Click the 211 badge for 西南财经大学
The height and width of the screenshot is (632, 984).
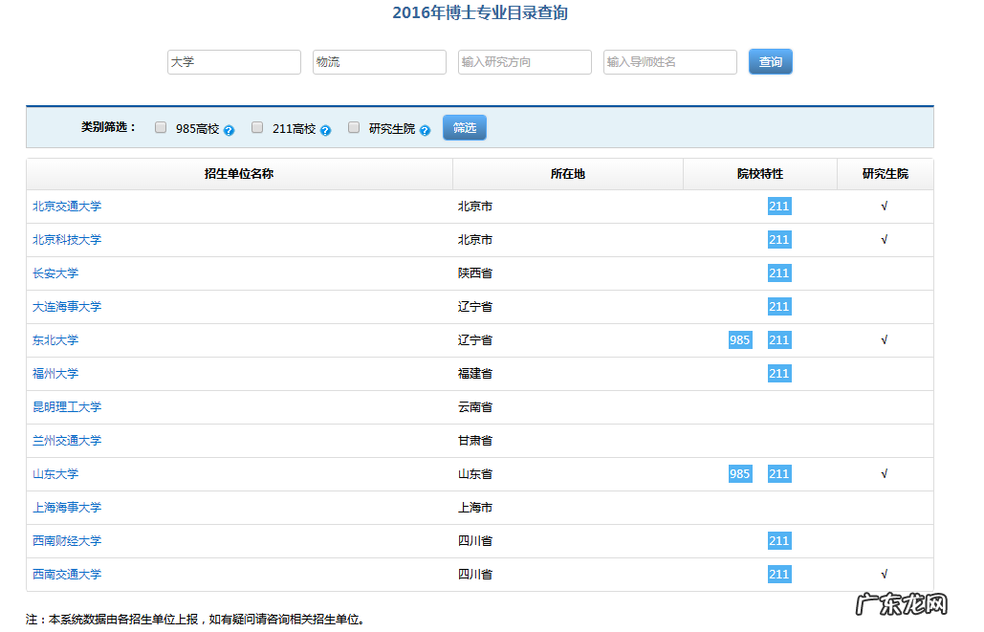pyautogui.click(x=778, y=540)
